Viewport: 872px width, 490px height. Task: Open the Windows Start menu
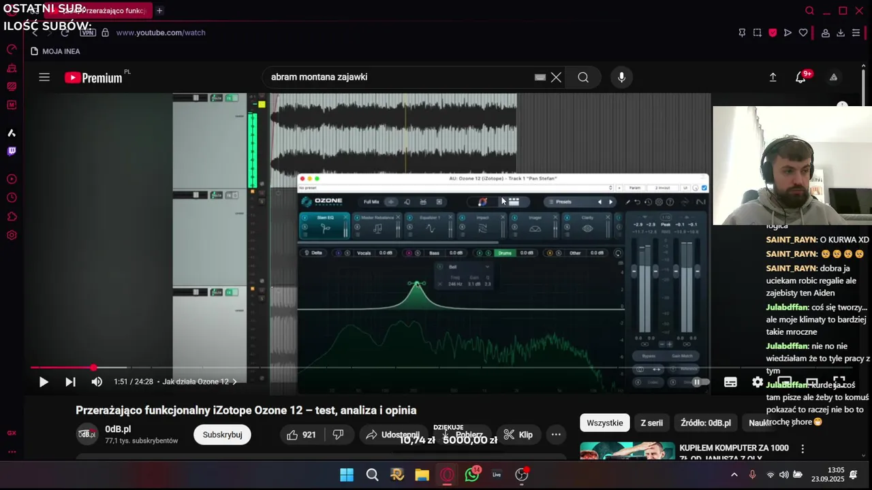click(347, 475)
